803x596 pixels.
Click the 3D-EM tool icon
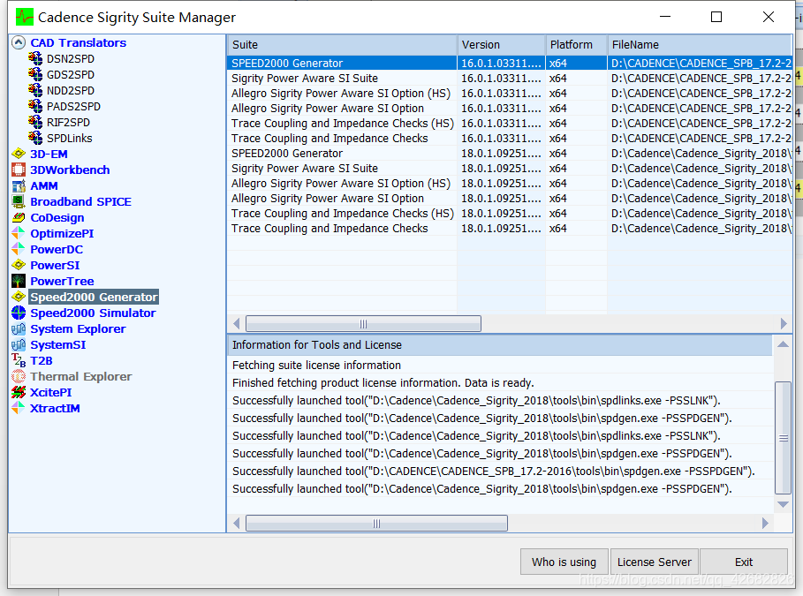point(19,154)
